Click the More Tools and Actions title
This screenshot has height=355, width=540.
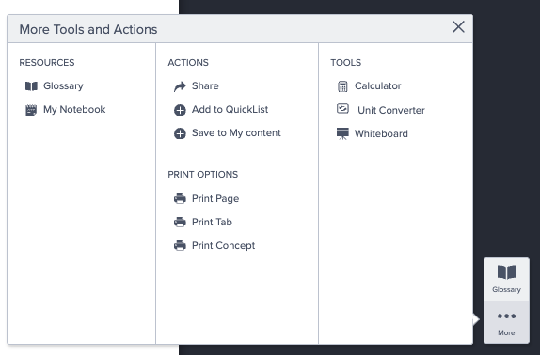tap(88, 29)
